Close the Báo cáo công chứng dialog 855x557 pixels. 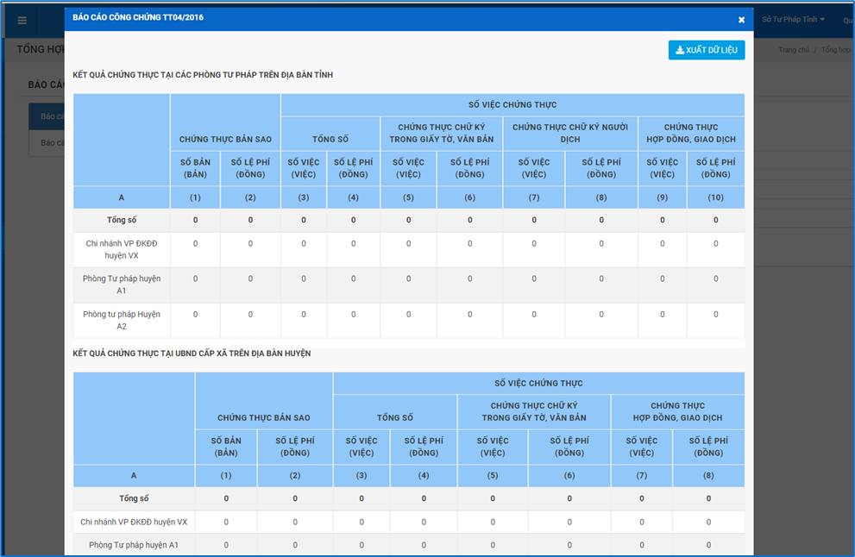pyautogui.click(x=741, y=20)
